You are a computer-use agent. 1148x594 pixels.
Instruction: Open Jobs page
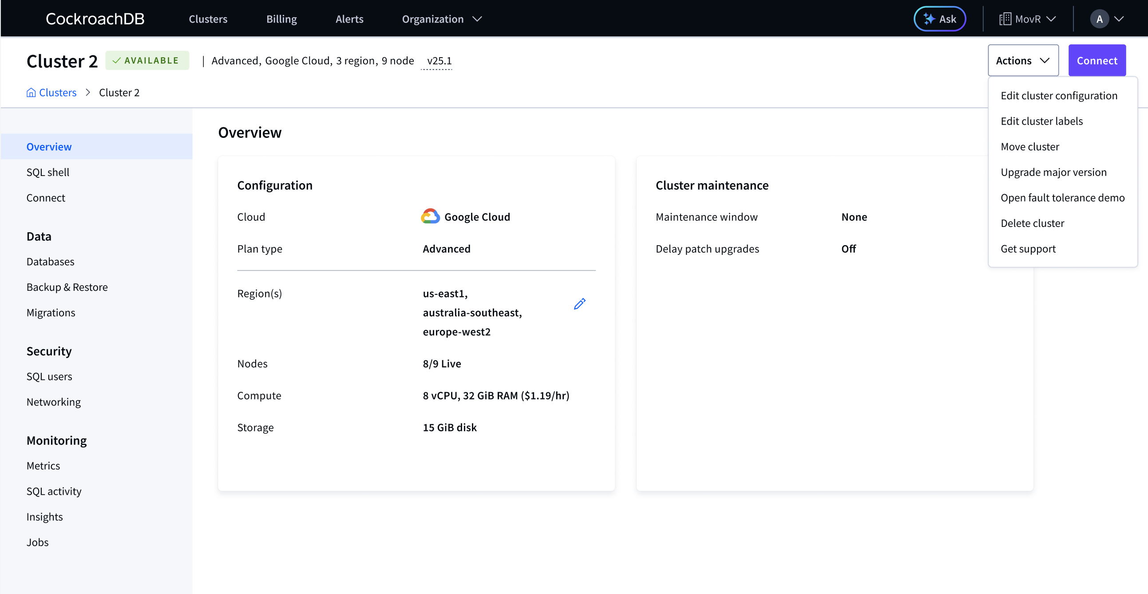37,543
